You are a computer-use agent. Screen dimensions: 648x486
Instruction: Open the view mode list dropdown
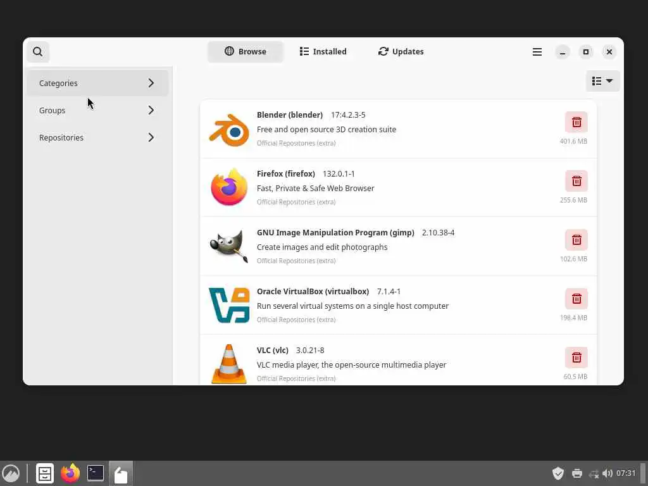[x=602, y=81]
